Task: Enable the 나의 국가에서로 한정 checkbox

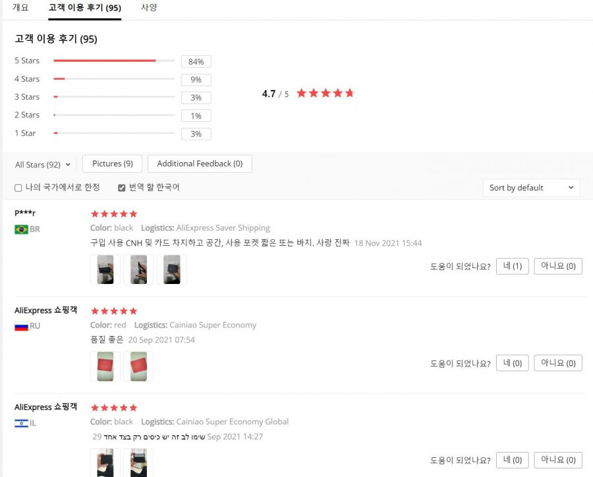Action: tap(18, 188)
